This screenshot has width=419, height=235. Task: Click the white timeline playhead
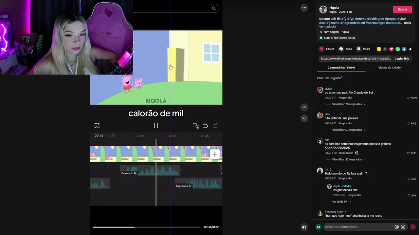click(x=156, y=172)
